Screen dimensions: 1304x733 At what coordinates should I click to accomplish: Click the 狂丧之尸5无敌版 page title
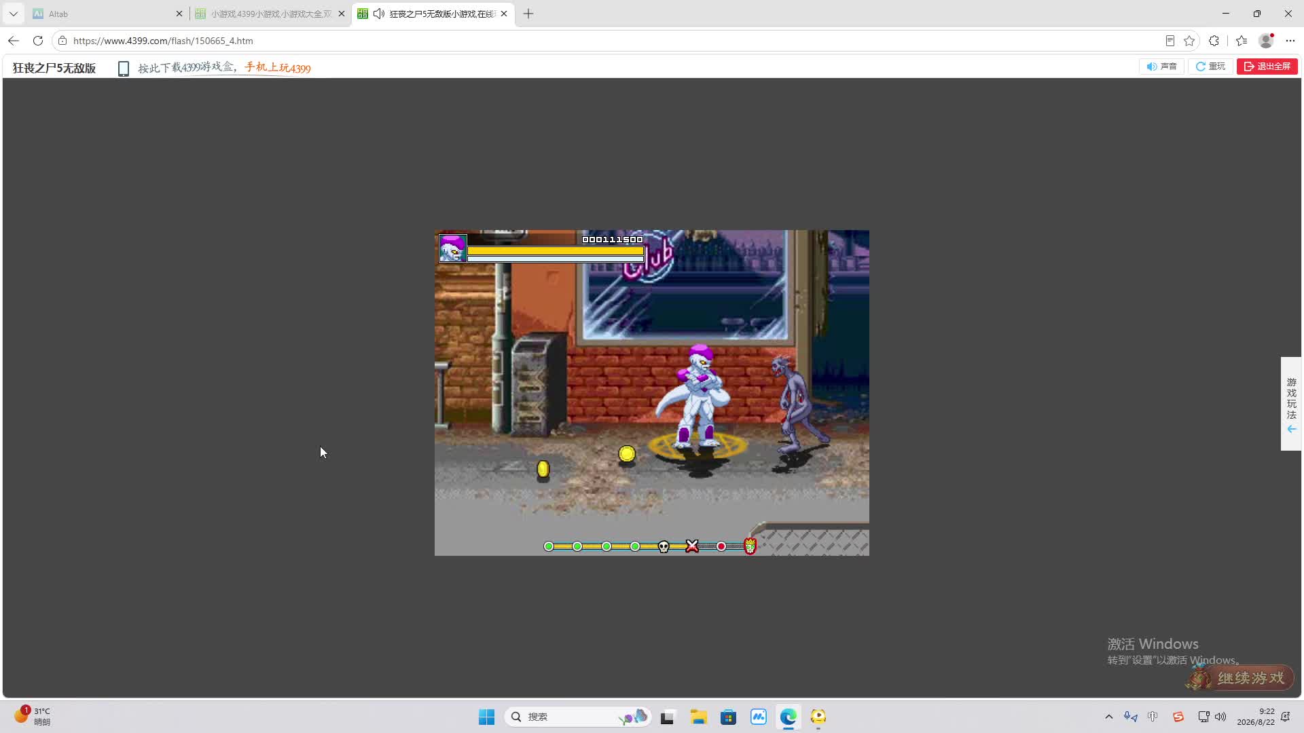click(x=54, y=68)
